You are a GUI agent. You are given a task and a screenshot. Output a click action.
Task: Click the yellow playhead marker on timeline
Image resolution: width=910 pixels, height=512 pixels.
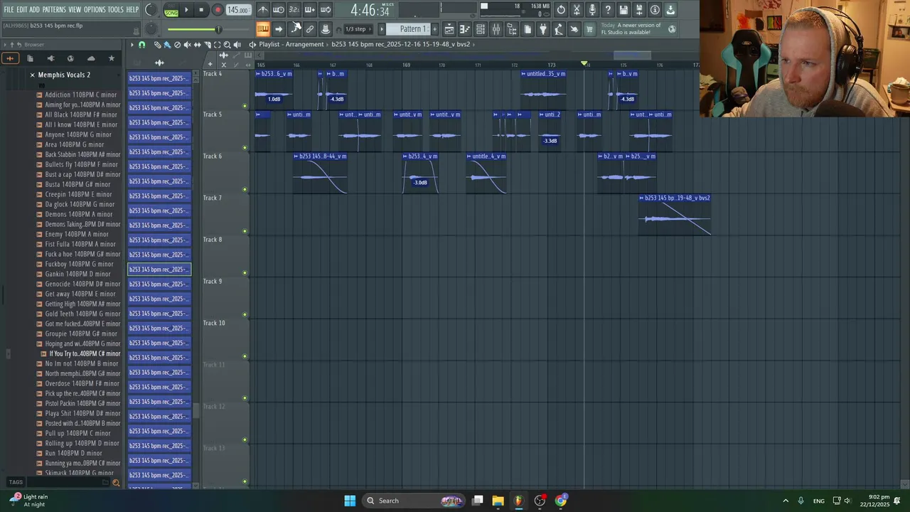coord(584,64)
